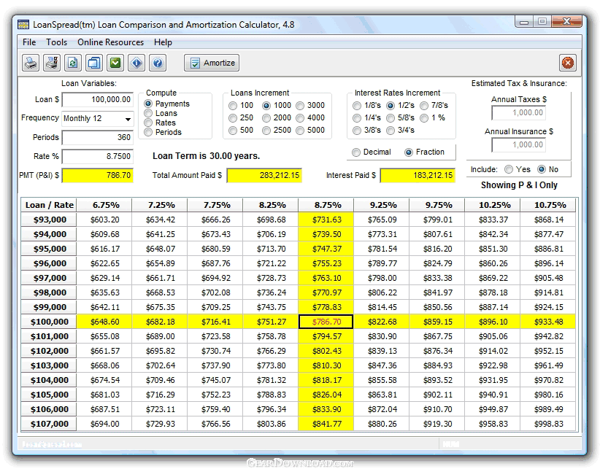Set loans increment to 100
Screen dimensions: 600x469
pyautogui.click(x=233, y=106)
